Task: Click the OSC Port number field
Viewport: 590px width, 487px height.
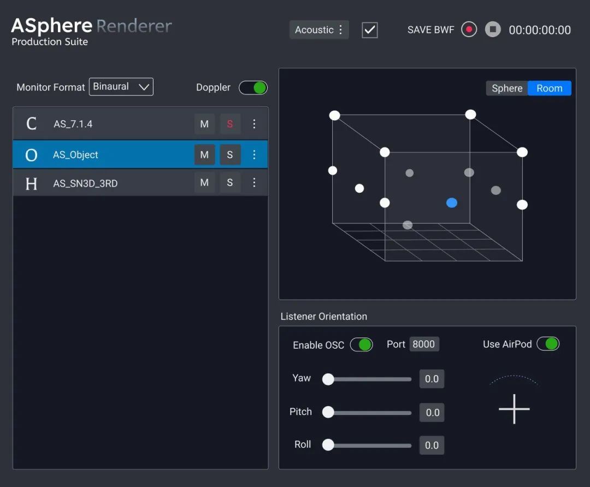Action: pyautogui.click(x=424, y=344)
